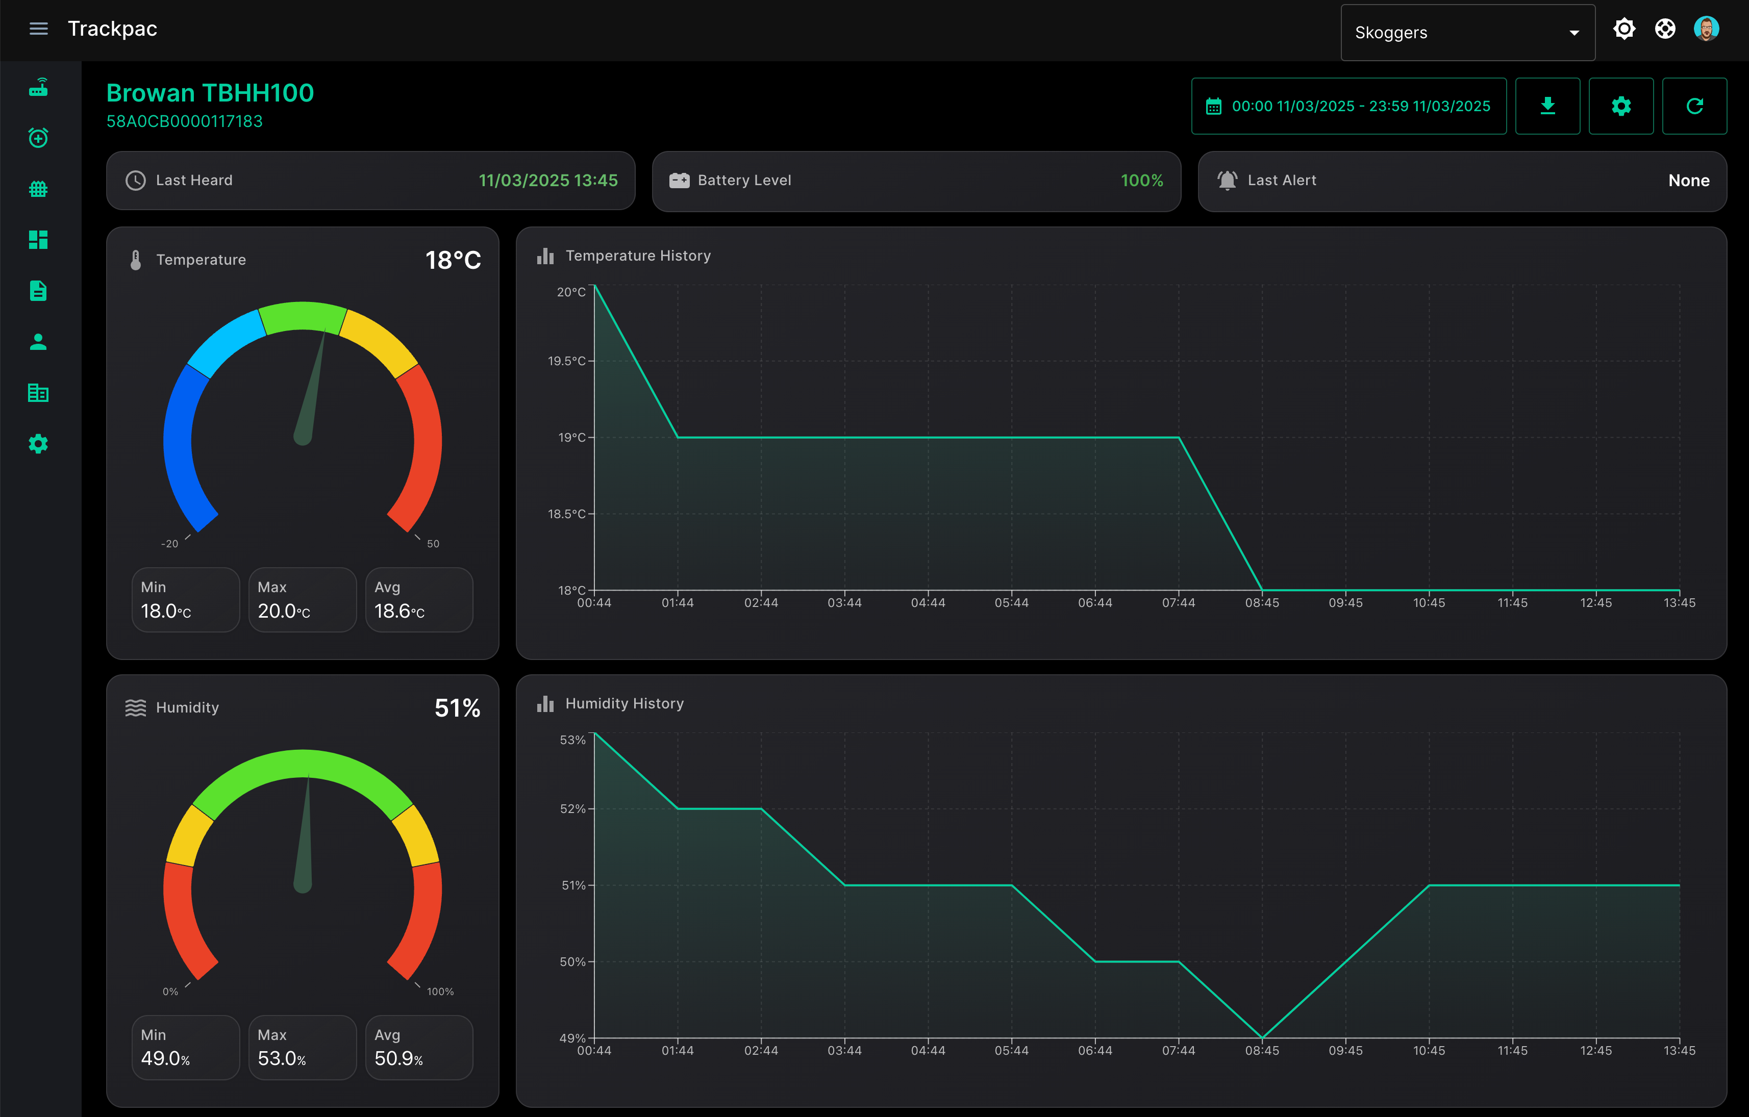1749x1117 pixels.
Task: Click the humidity Max 53.0% box
Action: [x=303, y=1047]
